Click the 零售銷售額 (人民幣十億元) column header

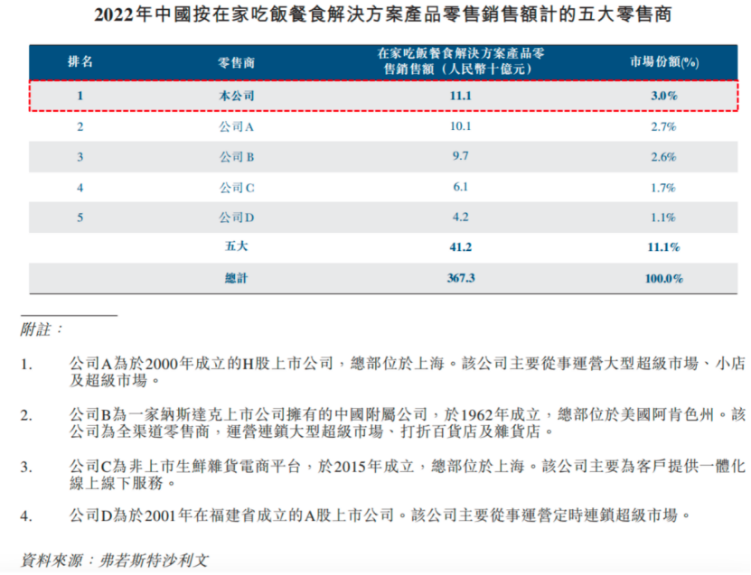(460, 62)
